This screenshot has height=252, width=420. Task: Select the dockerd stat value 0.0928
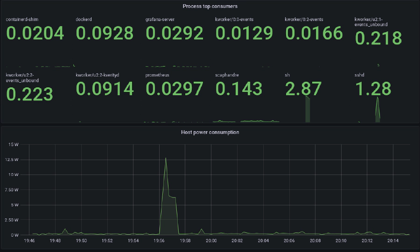tap(105, 33)
